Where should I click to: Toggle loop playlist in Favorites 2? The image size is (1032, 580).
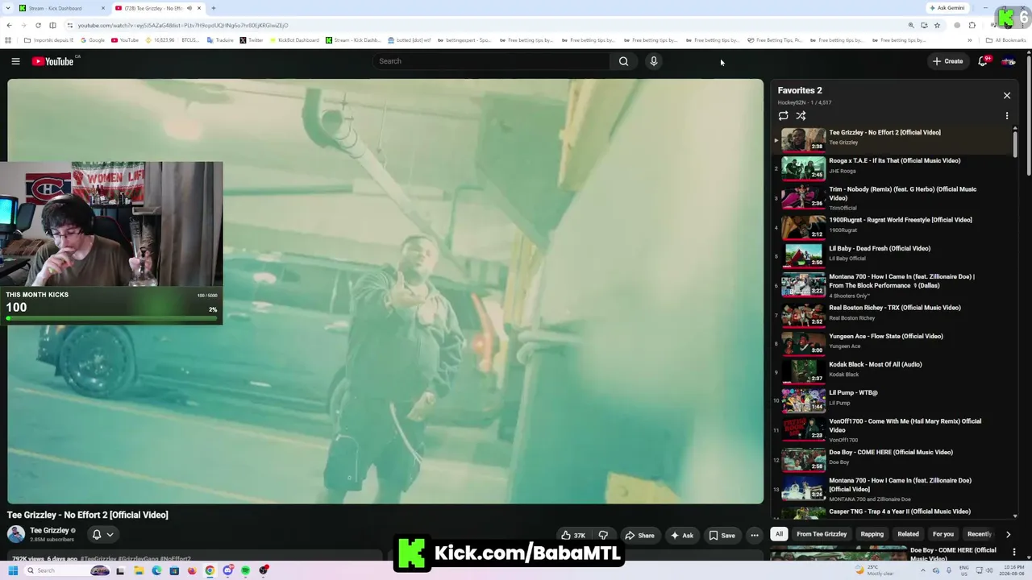783,116
